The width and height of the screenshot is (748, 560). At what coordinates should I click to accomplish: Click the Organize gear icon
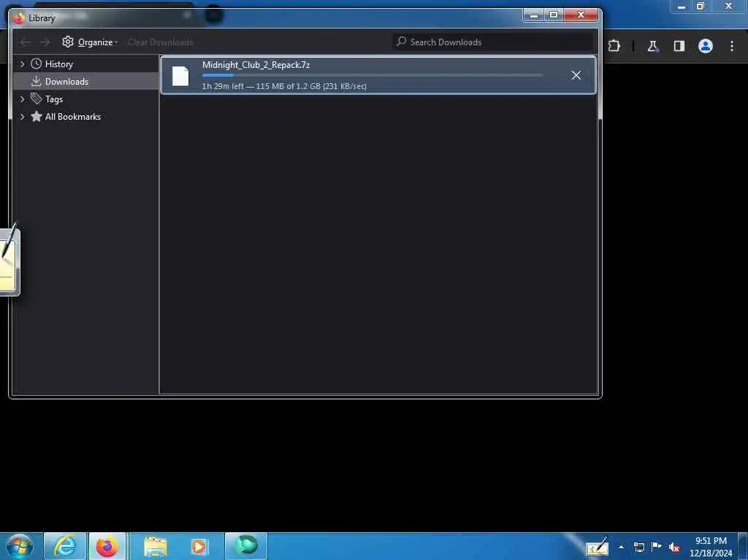68,42
